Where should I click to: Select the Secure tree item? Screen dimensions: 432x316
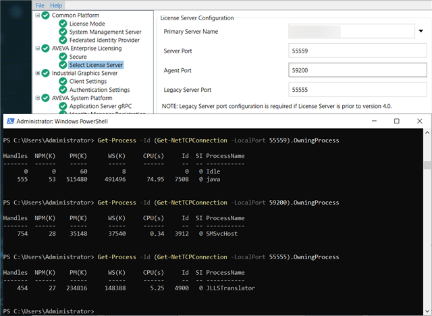coord(78,57)
